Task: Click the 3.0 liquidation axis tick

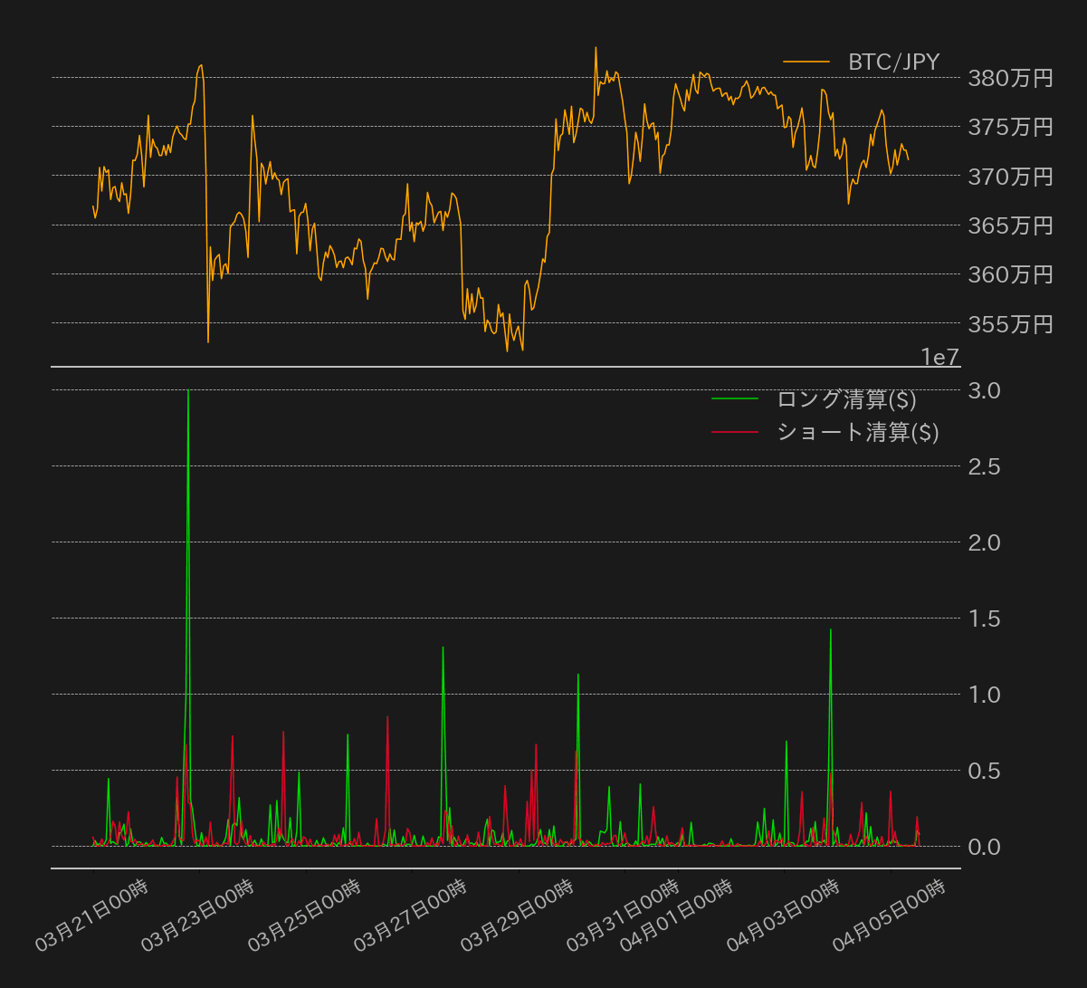Action: tap(985, 391)
